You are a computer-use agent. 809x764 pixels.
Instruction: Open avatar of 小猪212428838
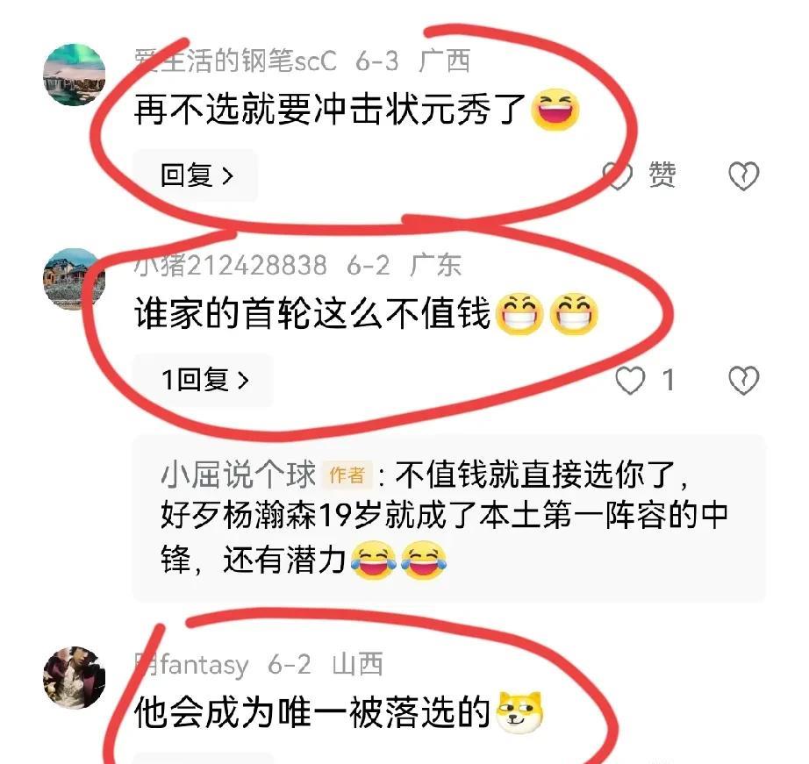(75, 279)
